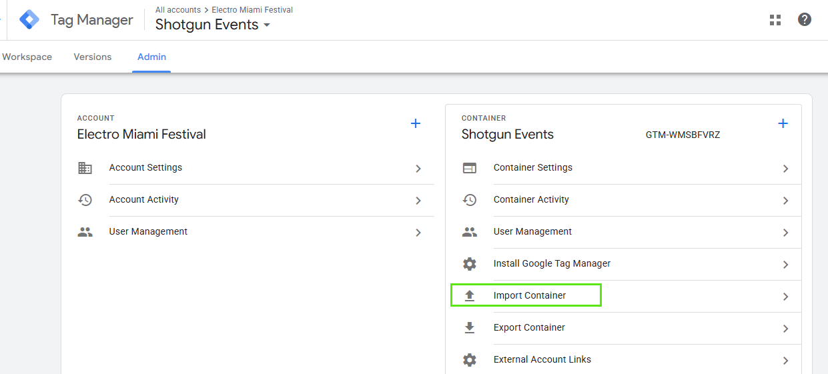The width and height of the screenshot is (828, 374).
Task: Click the Import Container upload icon
Action: 470,295
